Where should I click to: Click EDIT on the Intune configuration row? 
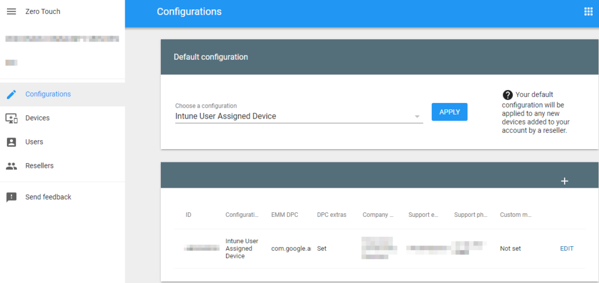(567, 249)
